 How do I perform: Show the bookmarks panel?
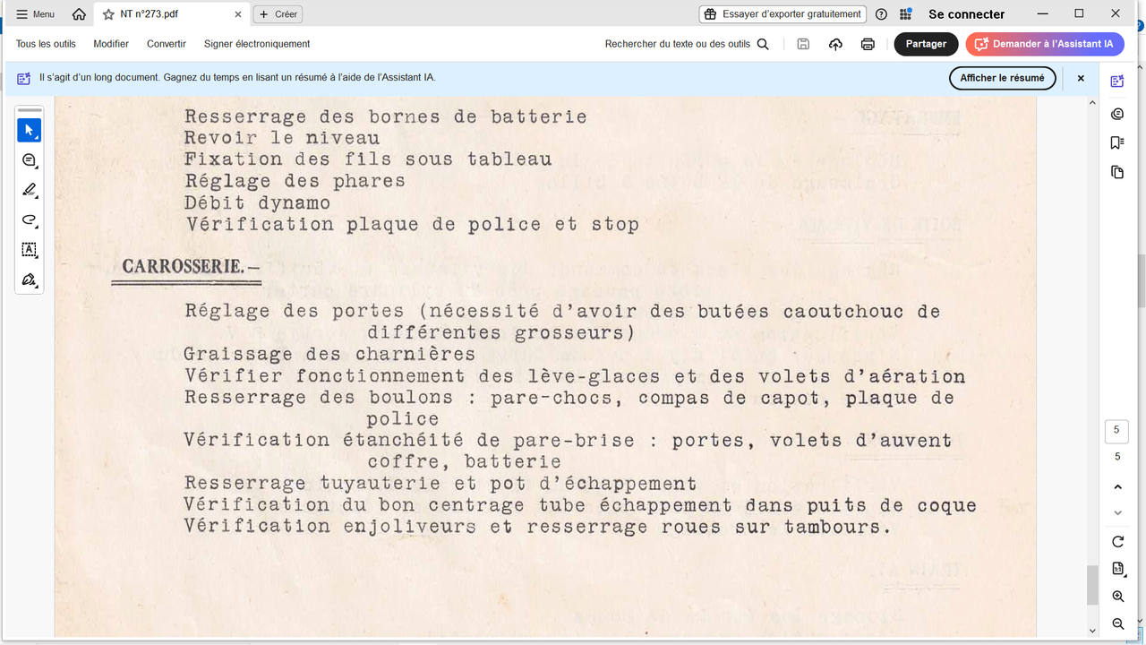click(x=1116, y=142)
